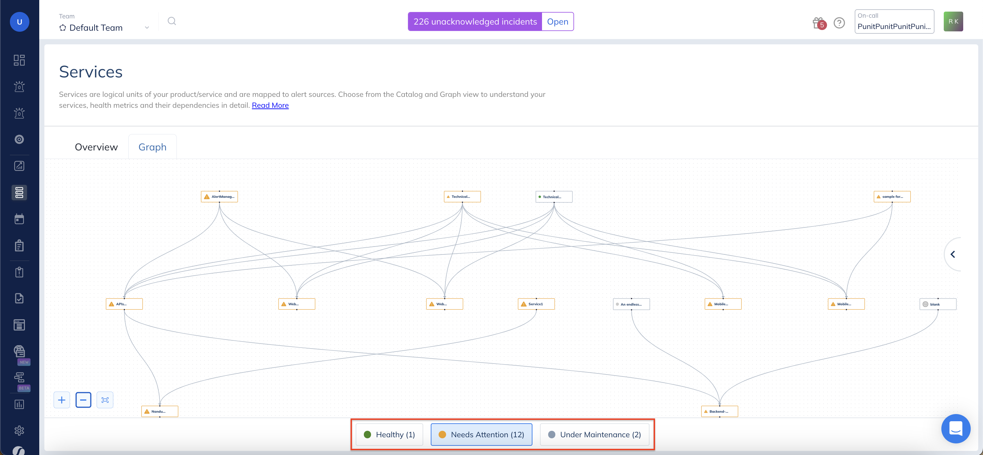This screenshot has height=455, width=983.
Task: Click the help question mark icon
Action: pyautogui.click(x=839, y=23)
